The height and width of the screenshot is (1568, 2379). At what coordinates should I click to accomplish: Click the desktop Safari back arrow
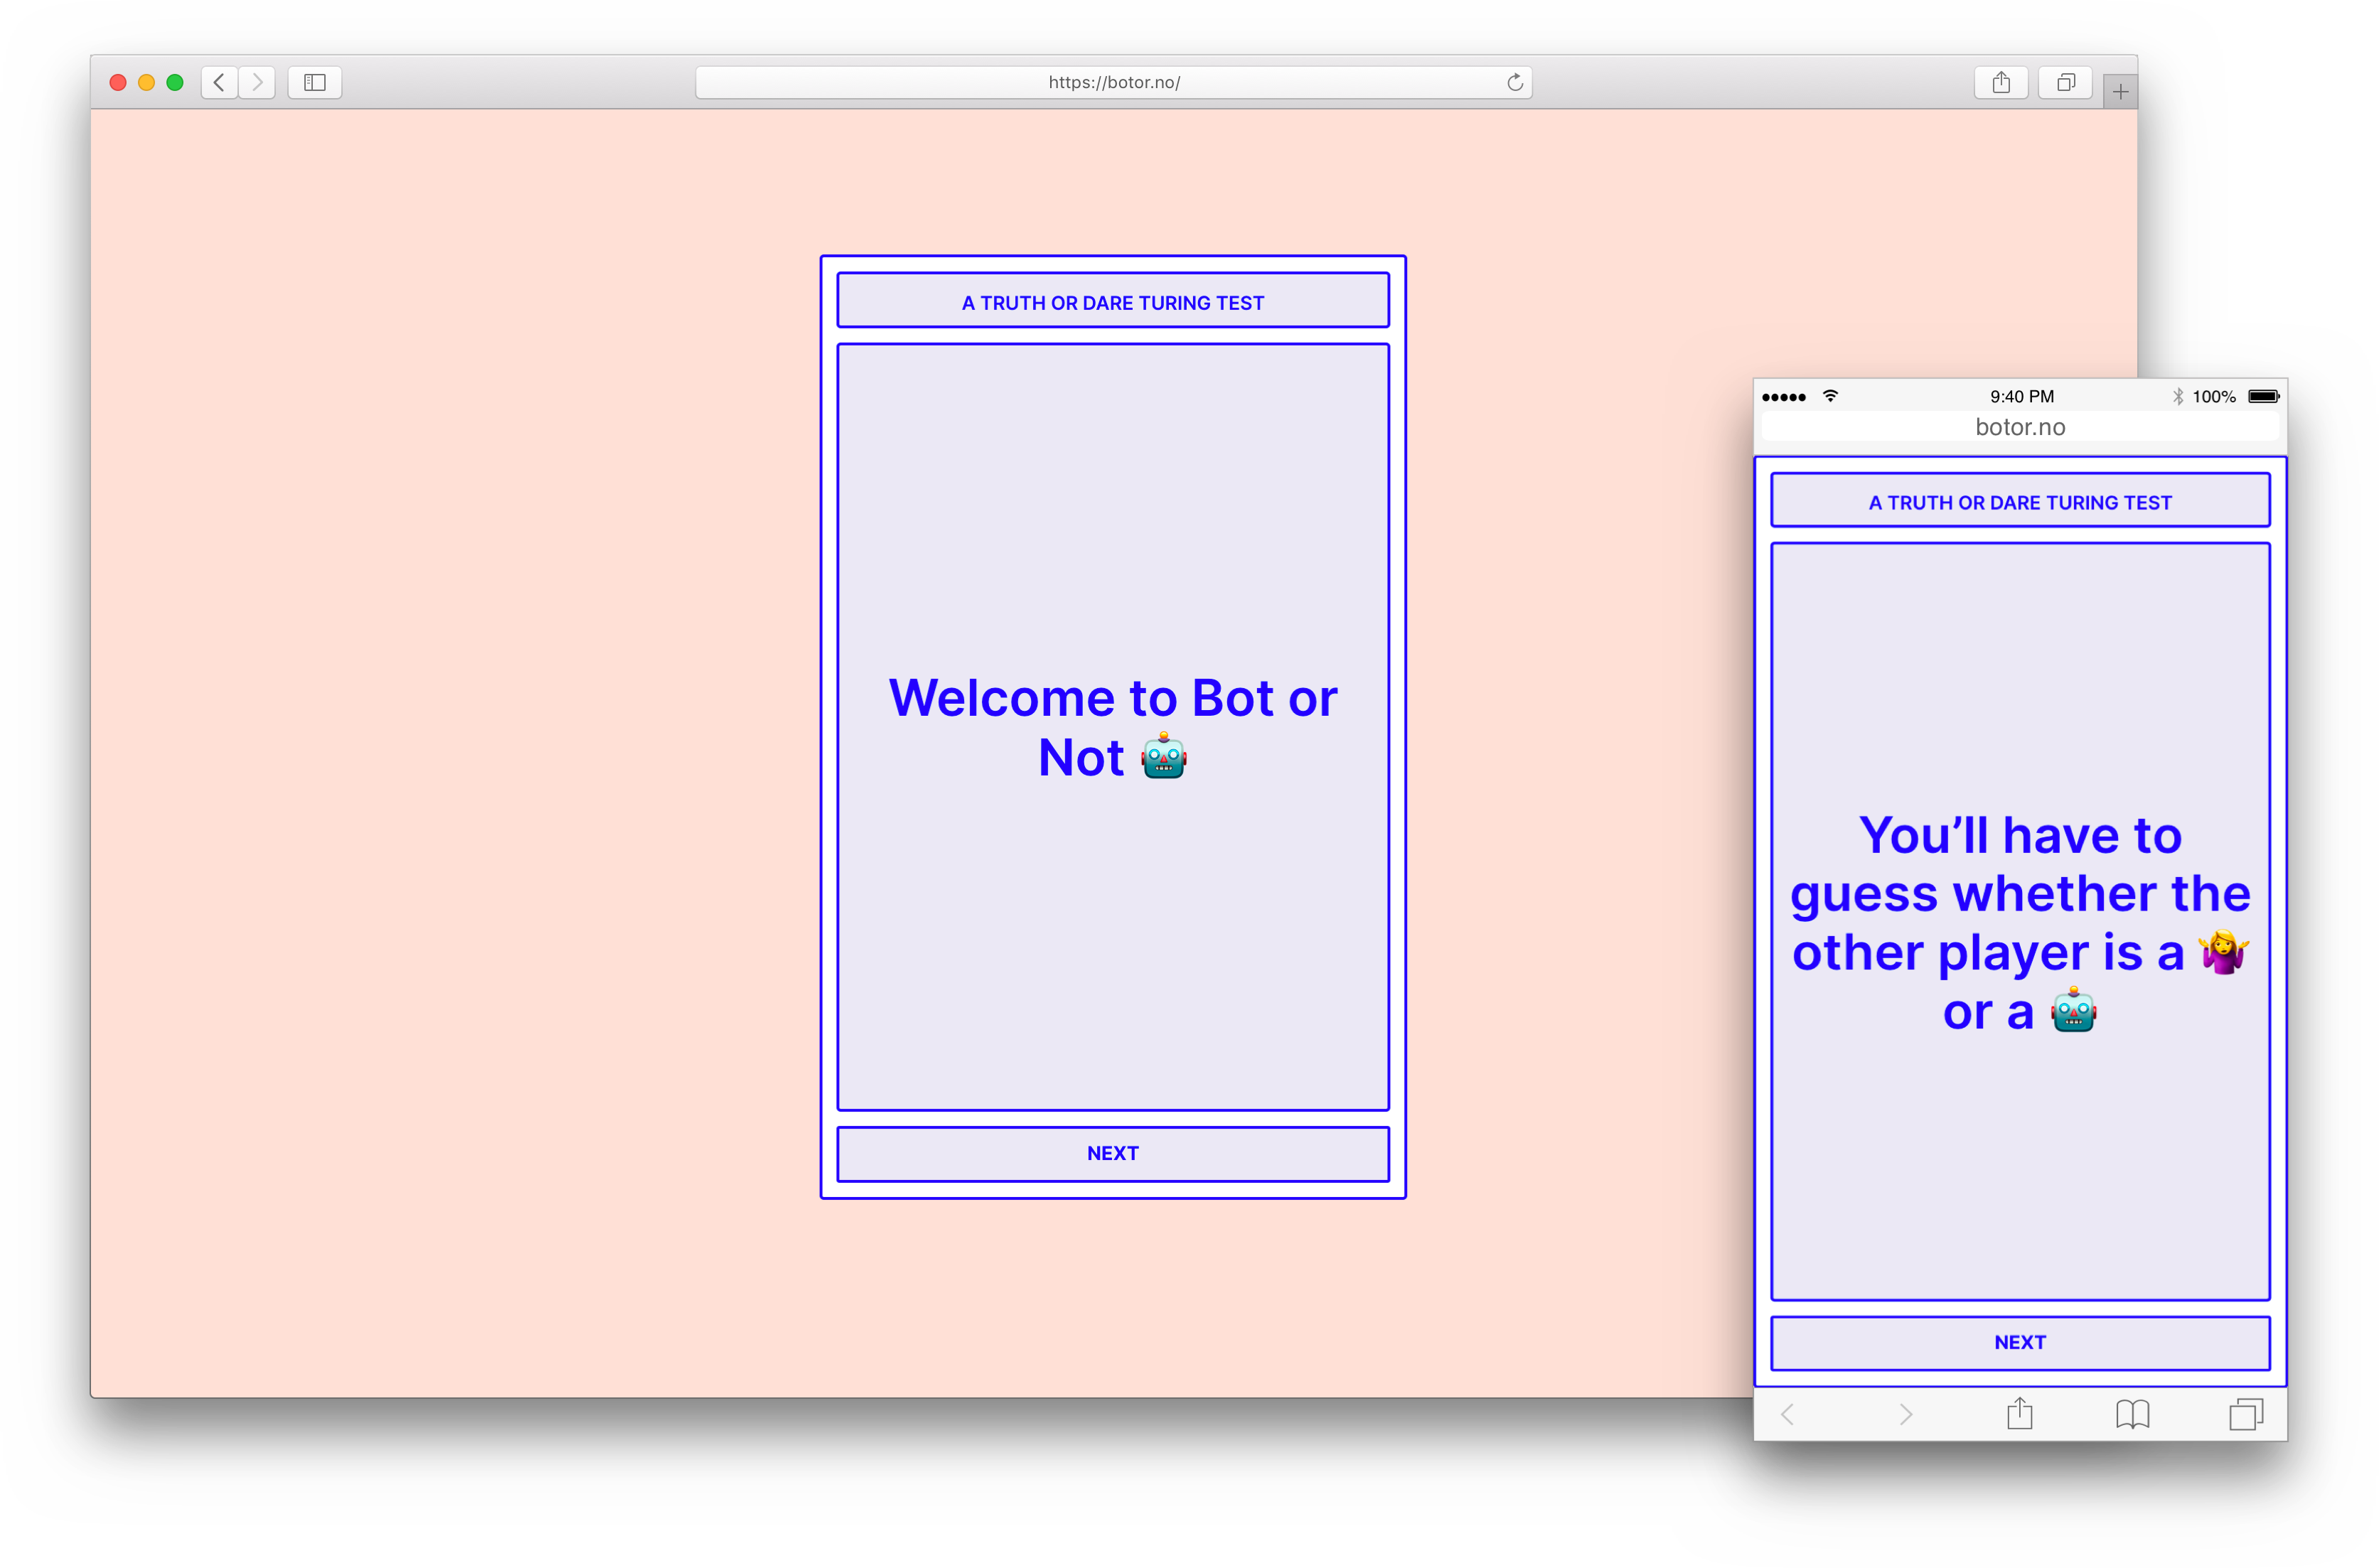[219, 82]
